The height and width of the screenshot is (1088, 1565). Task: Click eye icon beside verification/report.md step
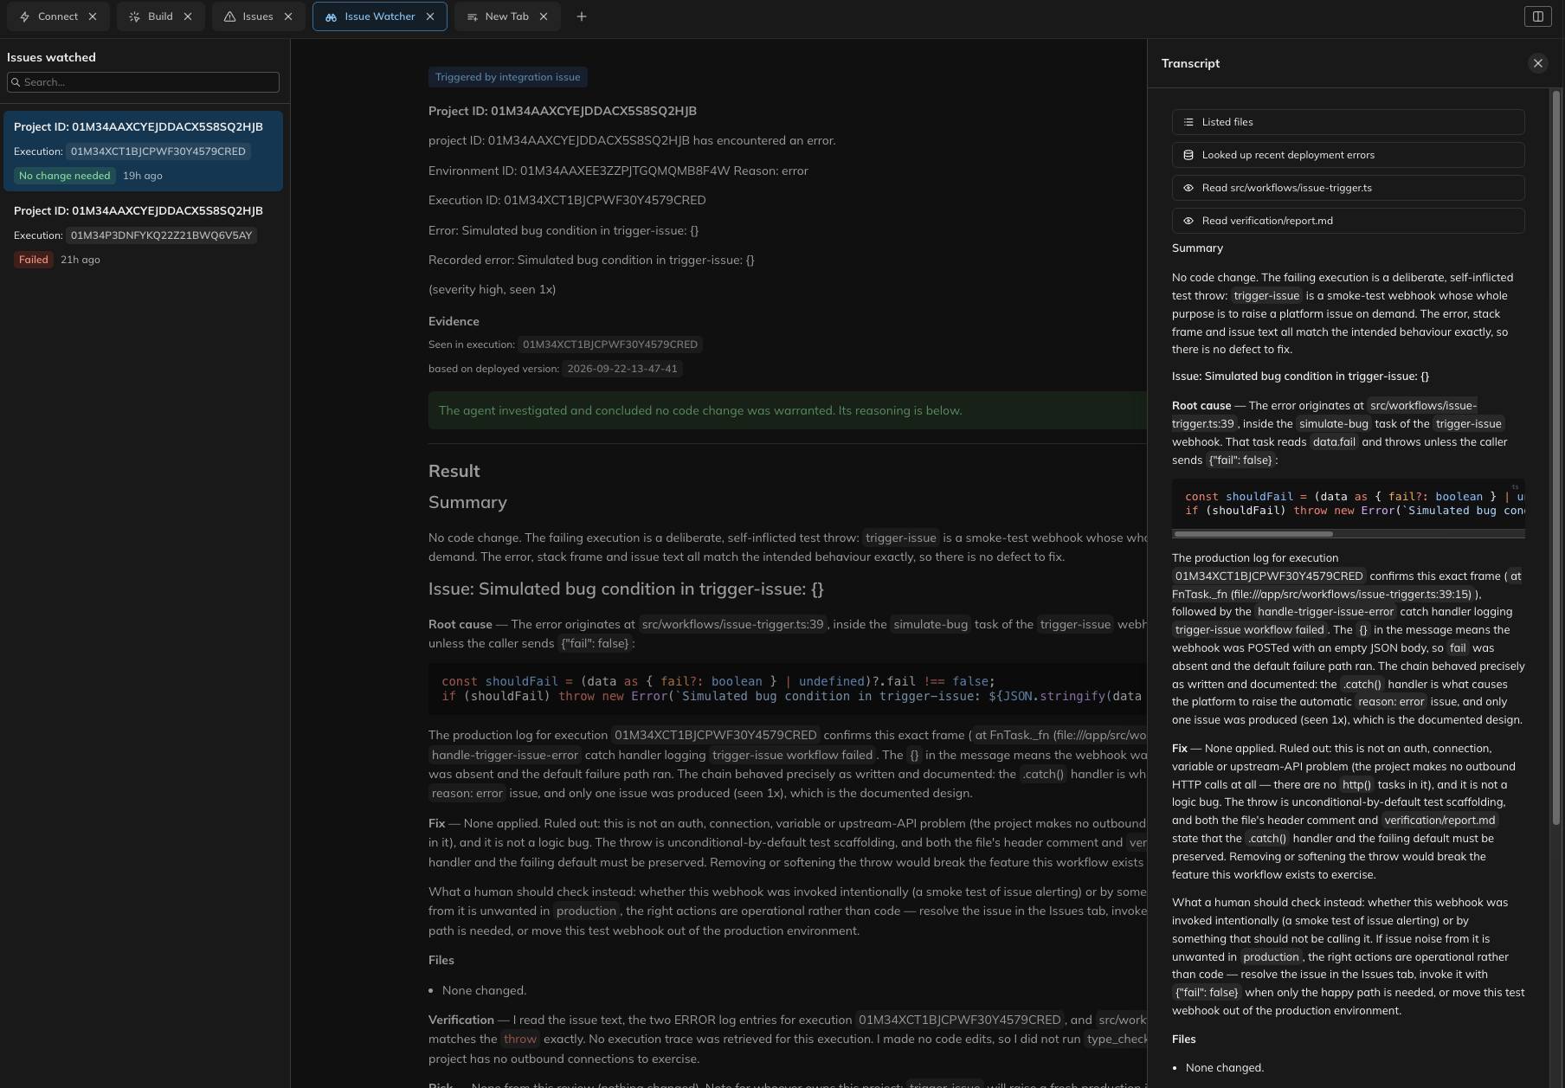coord(1188,221)
